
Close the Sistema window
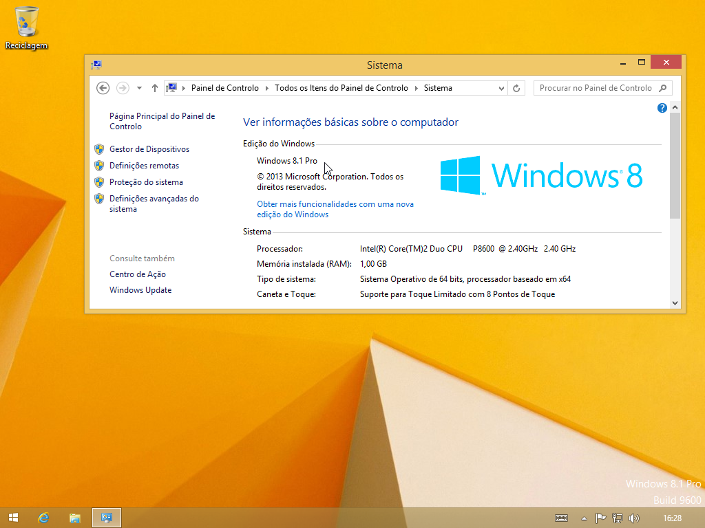666,62
